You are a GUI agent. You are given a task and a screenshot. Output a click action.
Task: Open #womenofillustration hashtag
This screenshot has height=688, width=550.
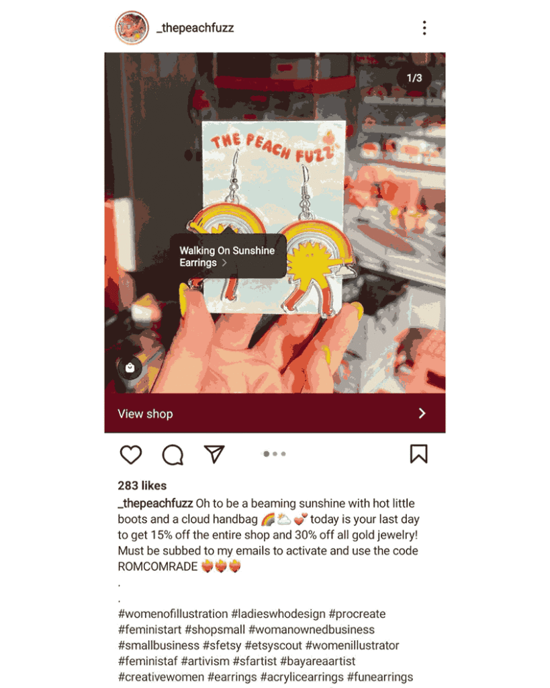click(x=173, y=614)
